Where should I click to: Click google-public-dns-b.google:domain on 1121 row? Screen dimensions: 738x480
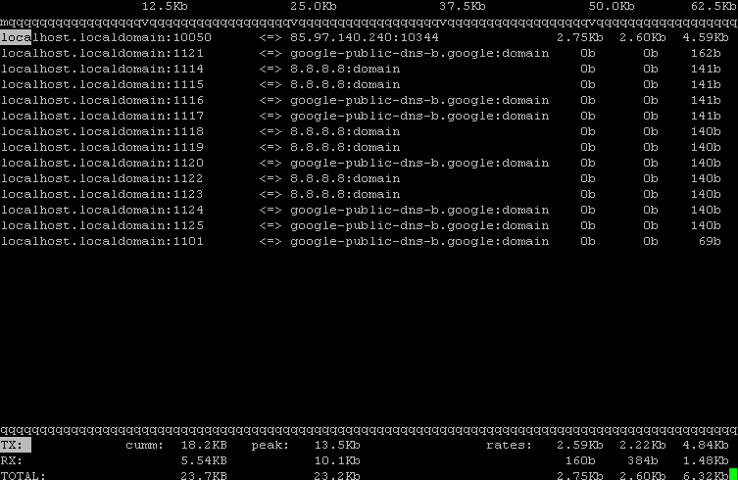pyautogui.click(x=419, y=53)
